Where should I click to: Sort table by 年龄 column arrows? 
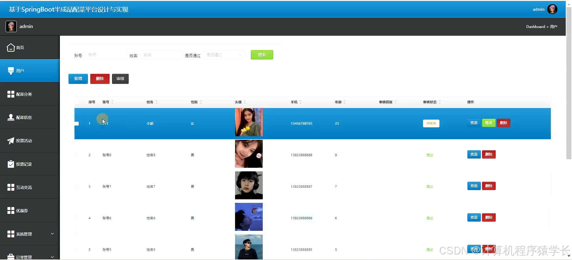pos(345,102)
